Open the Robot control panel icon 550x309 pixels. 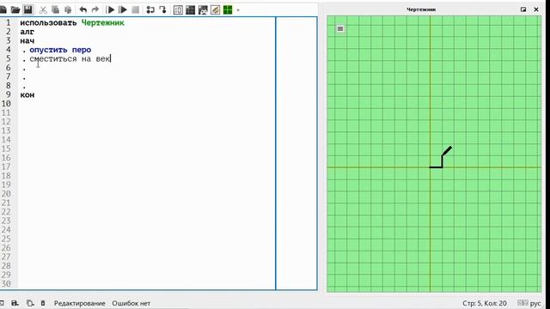tap(203, 9)
